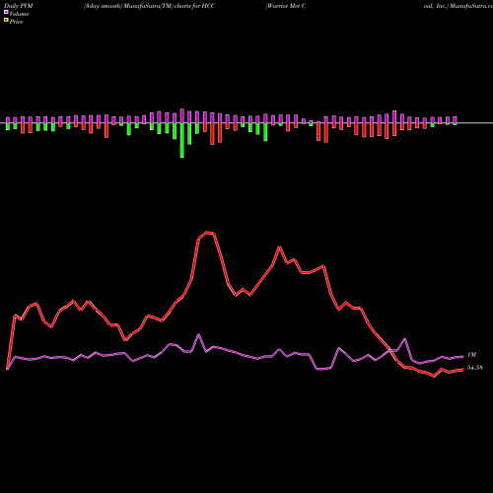Image resolution: width=493 pixels, height=493 pixels.
Task: Click the '54.58' price end label
Action: tap(474, 368)
